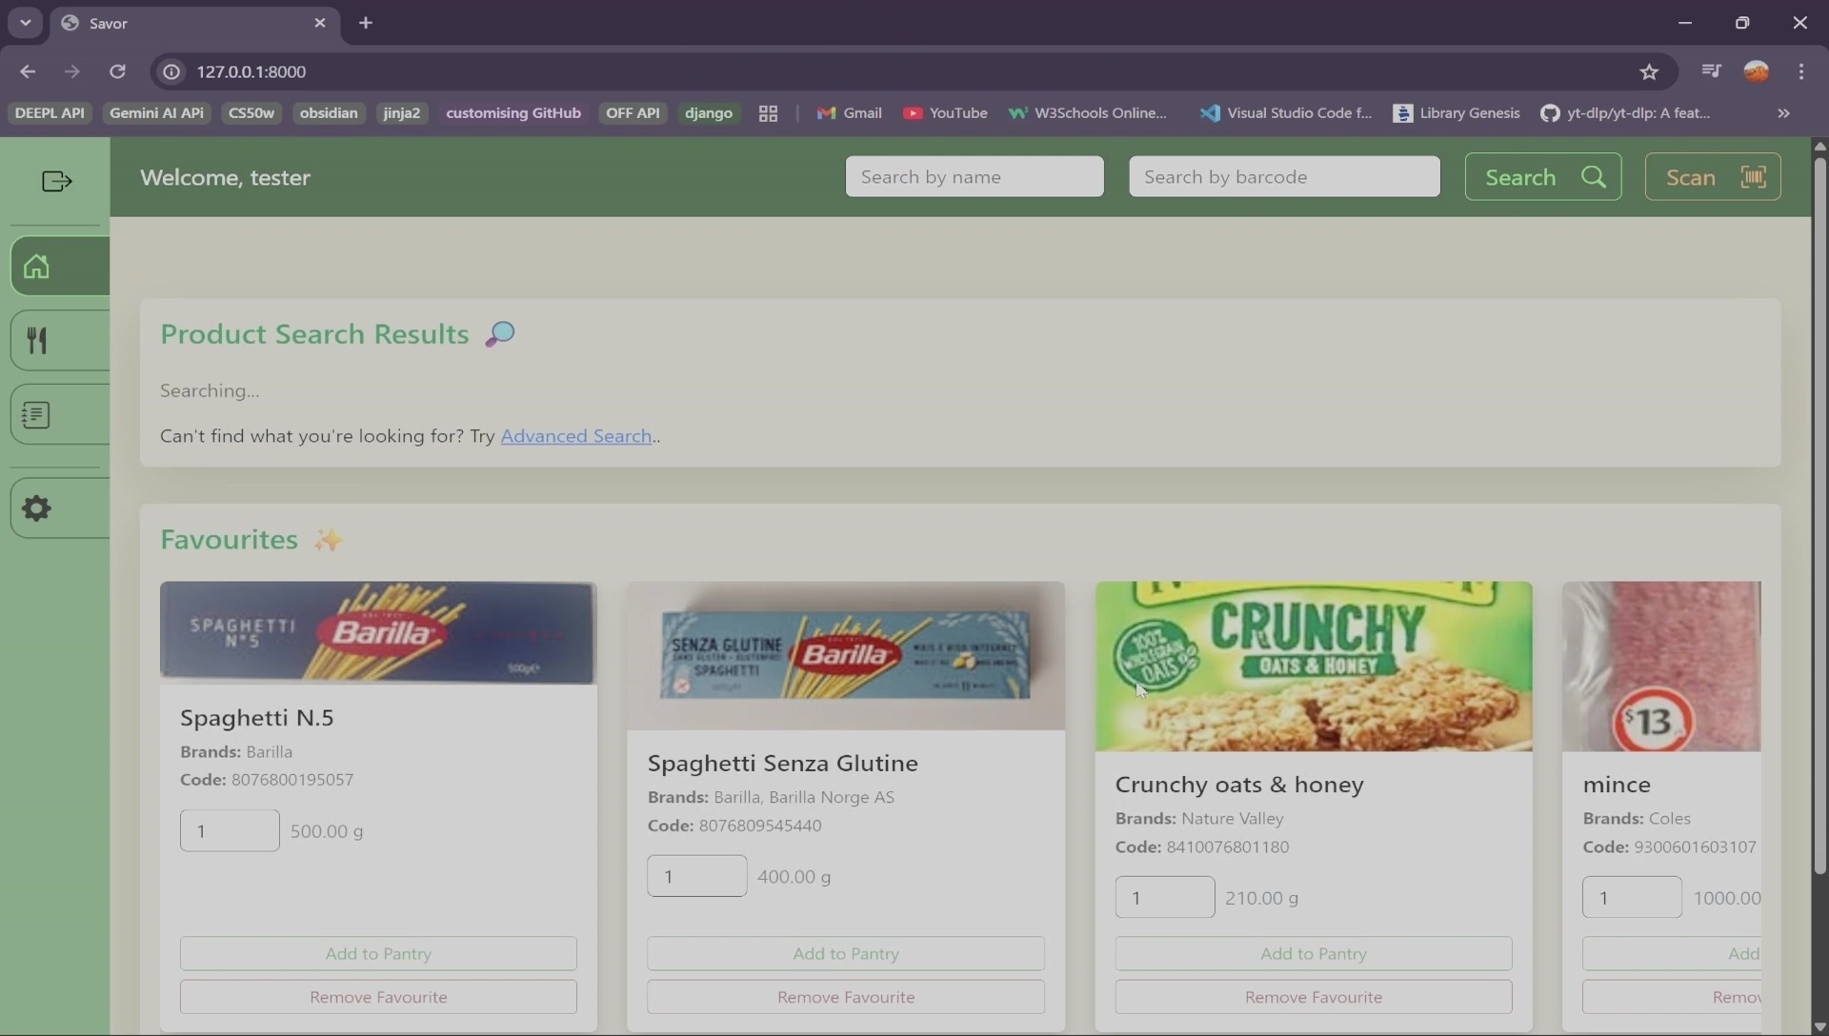Viewport: 1829px width, 1036px height.
Task: Click the Spaghetti Senza Glutine quantity field
Action: pyautogui.click(x=696, y=876)
